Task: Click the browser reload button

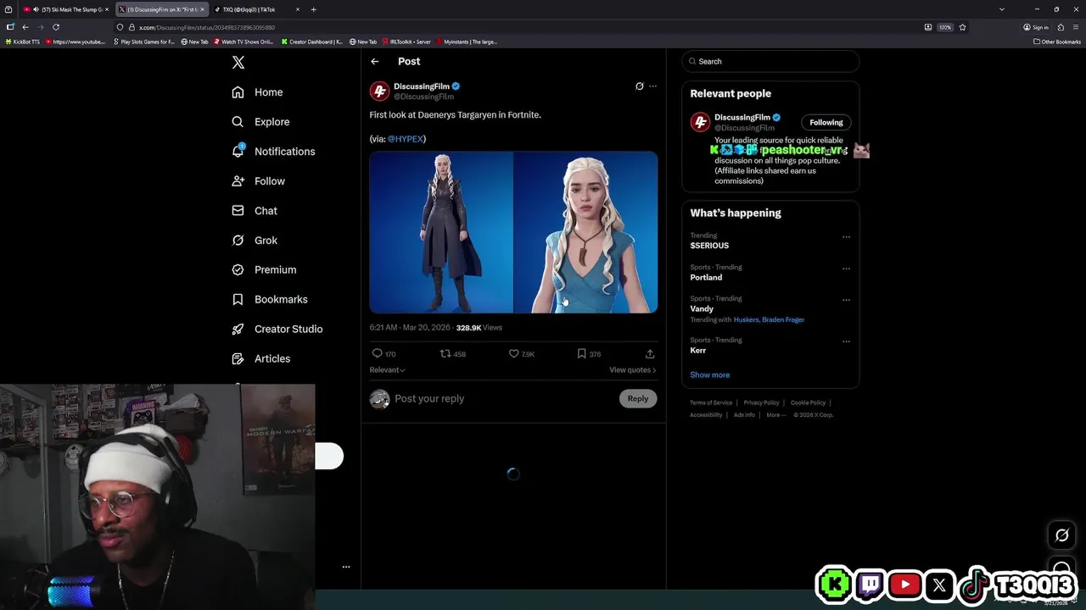Action: click(x=56, y=27)
